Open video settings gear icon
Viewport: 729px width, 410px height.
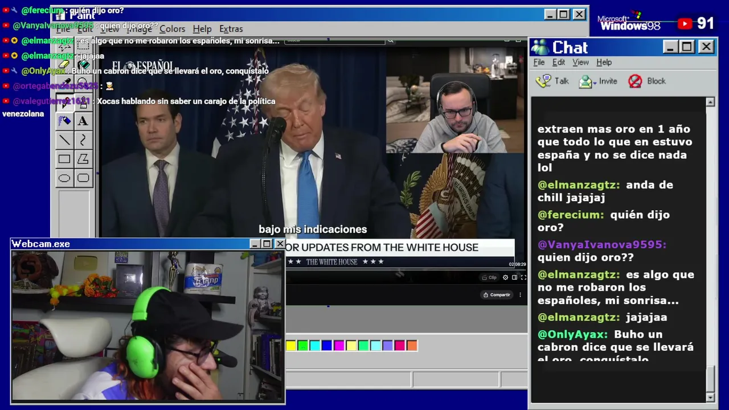[505, 277]
